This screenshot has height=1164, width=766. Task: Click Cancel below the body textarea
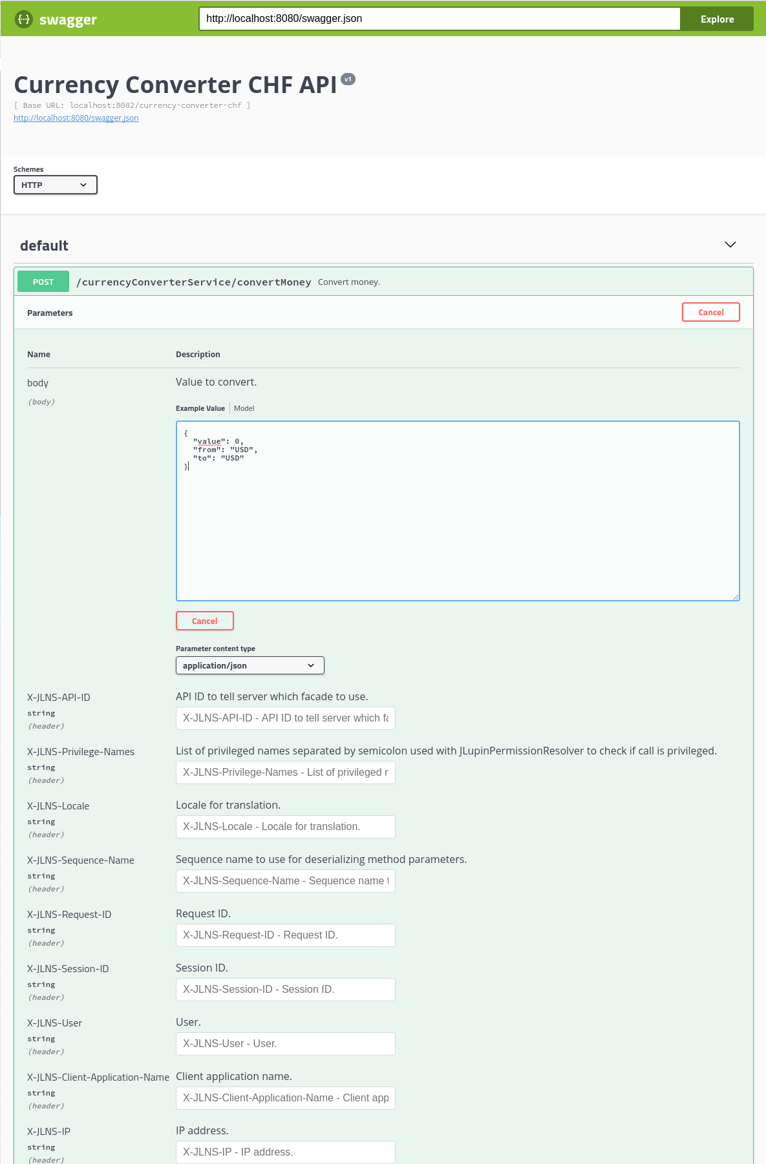click(204, 621)
